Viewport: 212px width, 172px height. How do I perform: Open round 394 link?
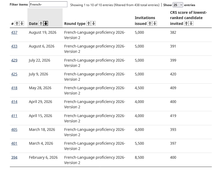14,157
